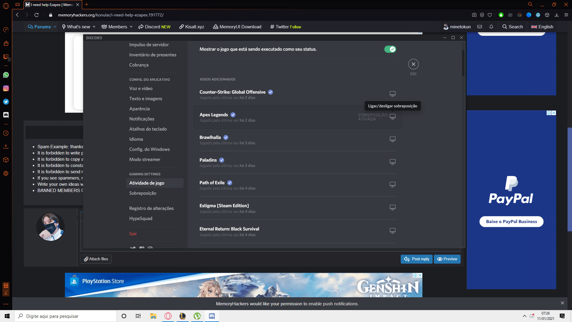This screenshot has width=572, height=322.
Task: Open forum Search
Action: pyautogui.click(x=512, y=27)
